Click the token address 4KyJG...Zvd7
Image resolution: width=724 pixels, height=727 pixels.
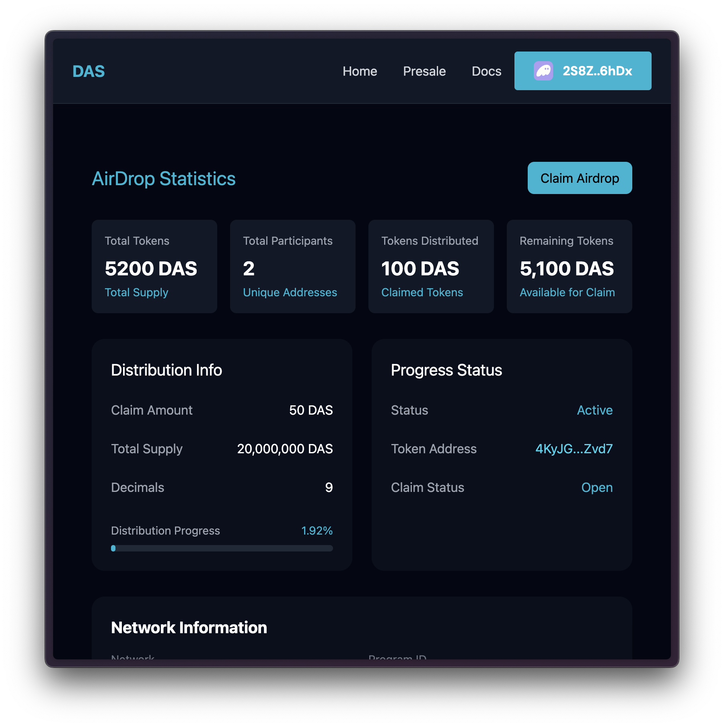click(x=574, y=449)
